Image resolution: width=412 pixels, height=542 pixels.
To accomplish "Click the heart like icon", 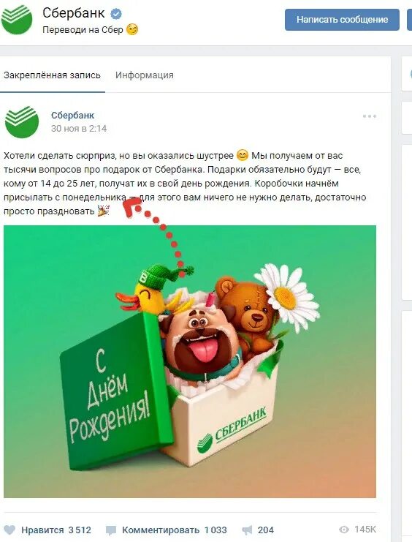I will (9, 530).
